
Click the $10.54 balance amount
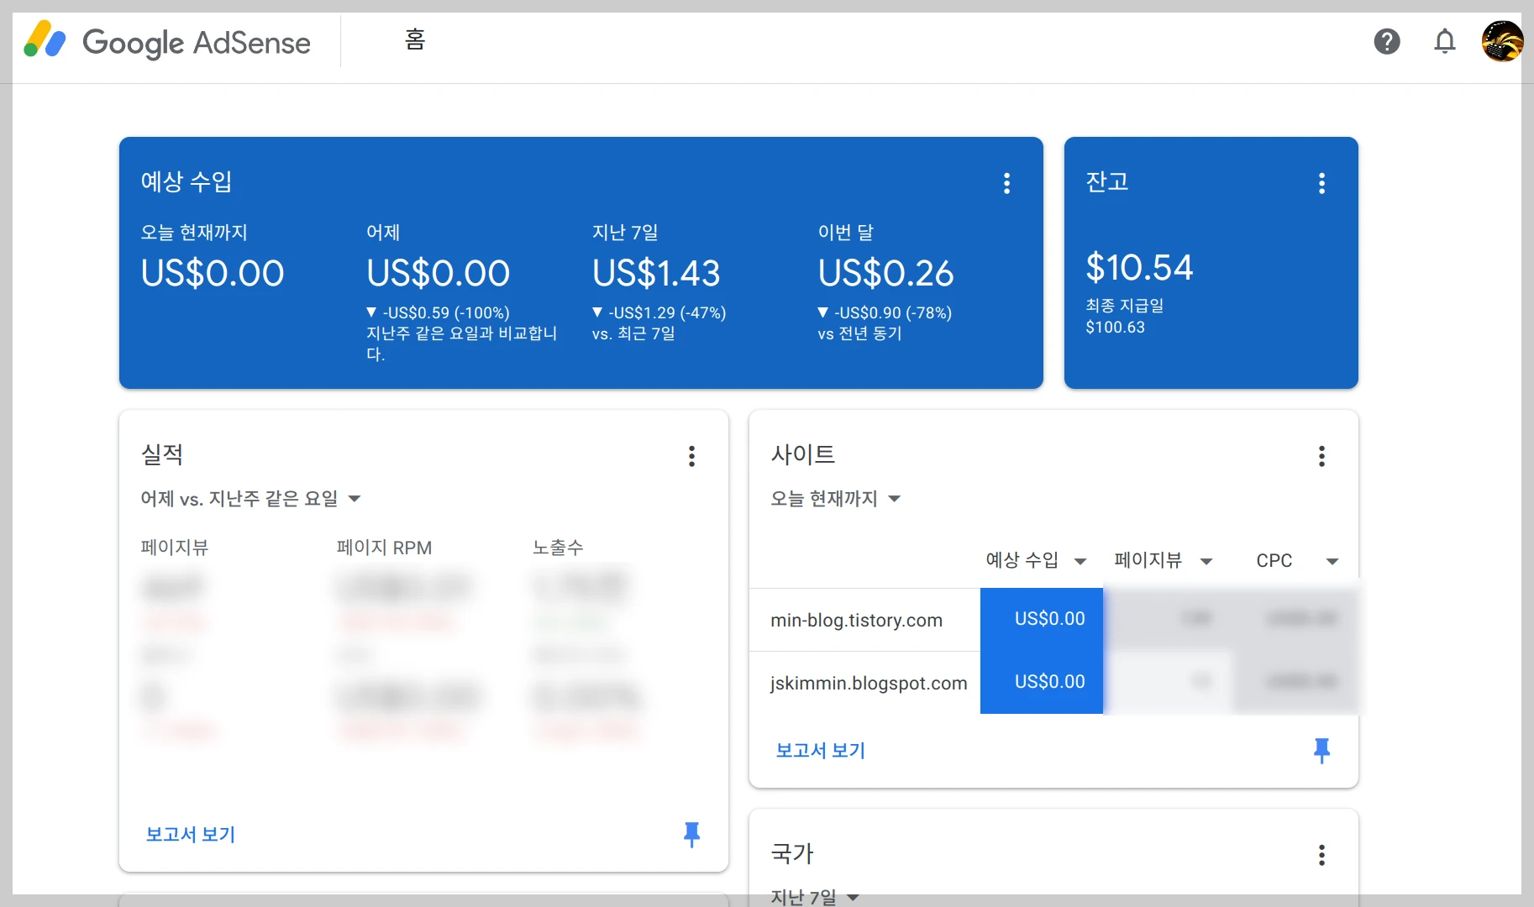click(1139, 268)
